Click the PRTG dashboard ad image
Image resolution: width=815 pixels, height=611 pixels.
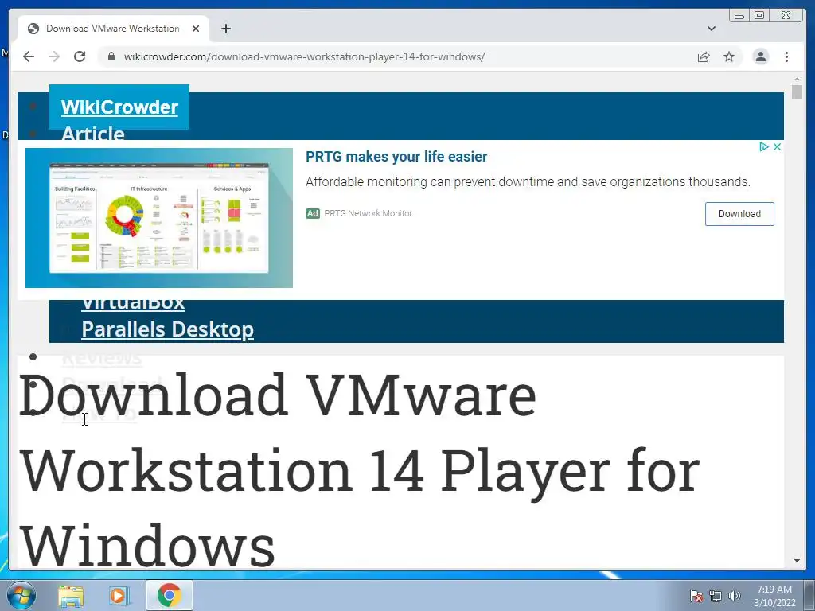coord(159,218)
